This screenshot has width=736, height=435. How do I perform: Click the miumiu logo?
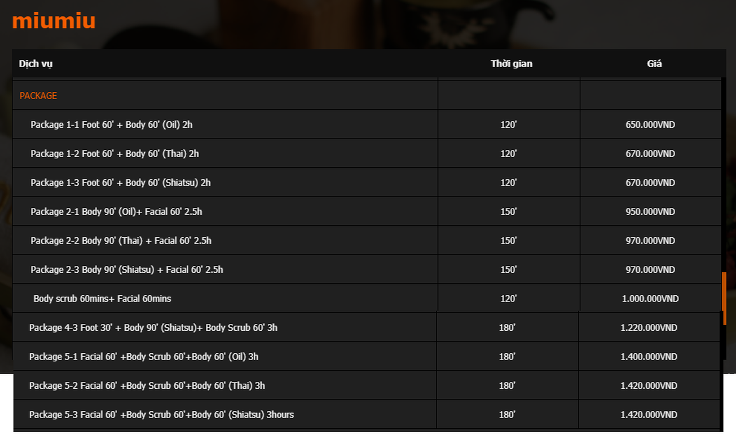click(54, 21)
